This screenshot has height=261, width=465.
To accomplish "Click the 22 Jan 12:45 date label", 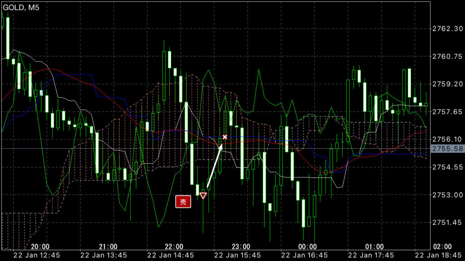I will point(37,255).
